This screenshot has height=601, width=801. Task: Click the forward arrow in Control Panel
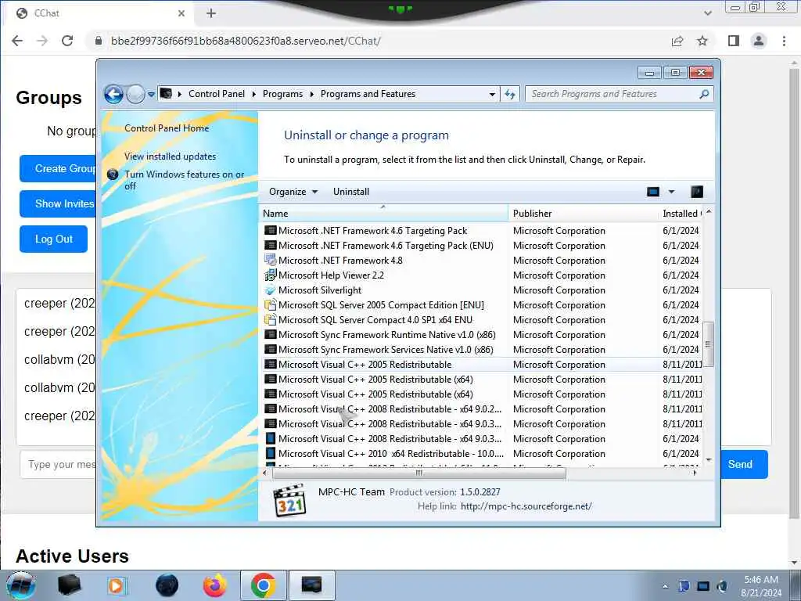[135, 94]
